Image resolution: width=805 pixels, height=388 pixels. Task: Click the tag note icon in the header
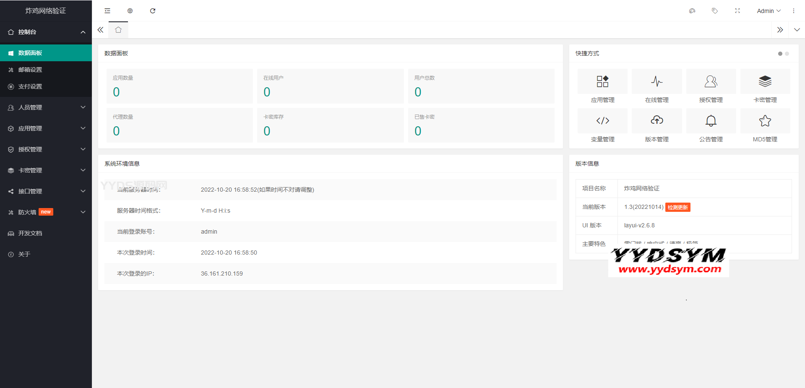pos(715,11)
